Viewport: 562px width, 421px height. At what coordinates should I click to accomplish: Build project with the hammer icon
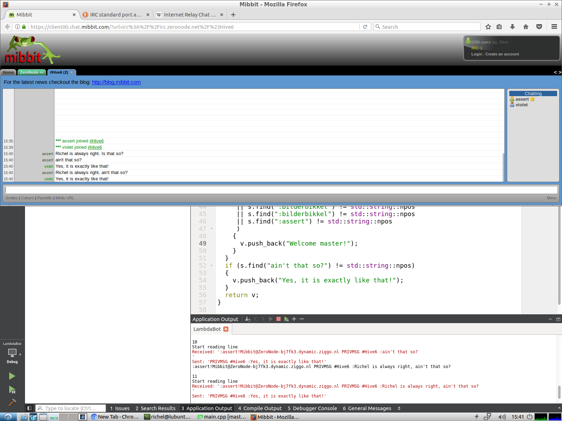click(12, 402)
